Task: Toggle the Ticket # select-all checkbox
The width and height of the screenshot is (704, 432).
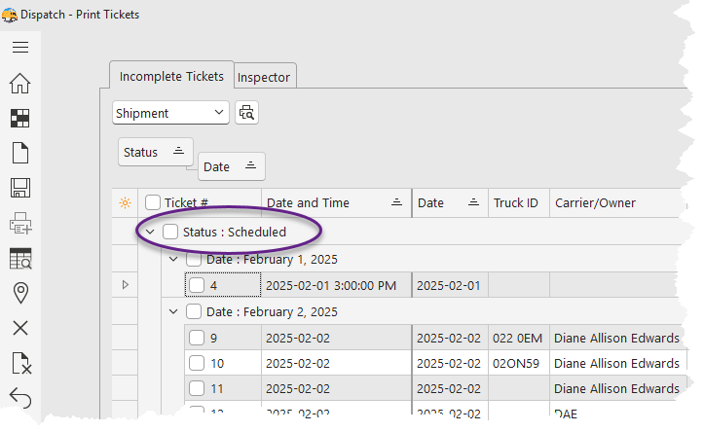Action: pyautogui.click(x=153, y=202)
